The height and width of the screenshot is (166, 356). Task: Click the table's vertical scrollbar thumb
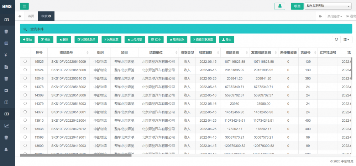pyautogui.click(x=351, y=68)
